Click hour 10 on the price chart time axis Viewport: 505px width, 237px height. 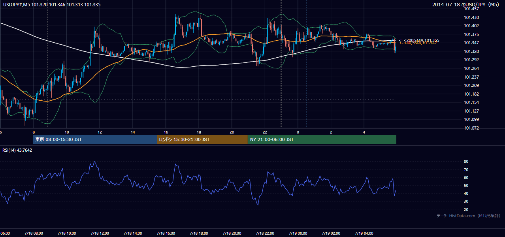pos(67,132)
